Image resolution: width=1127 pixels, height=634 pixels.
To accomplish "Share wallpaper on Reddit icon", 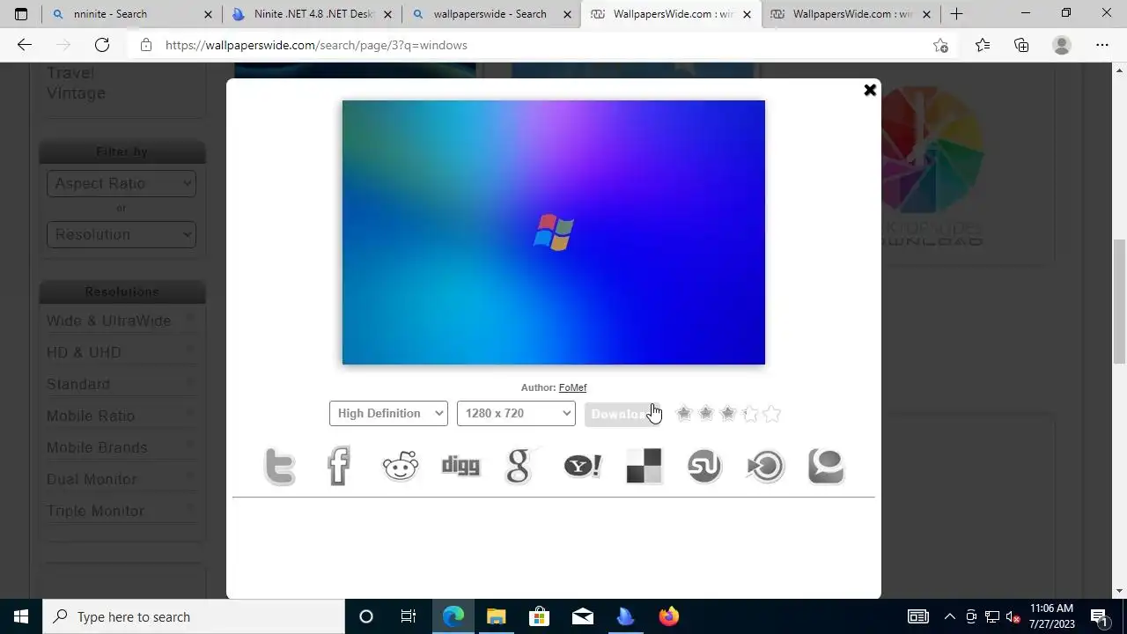I will point(401,466).
